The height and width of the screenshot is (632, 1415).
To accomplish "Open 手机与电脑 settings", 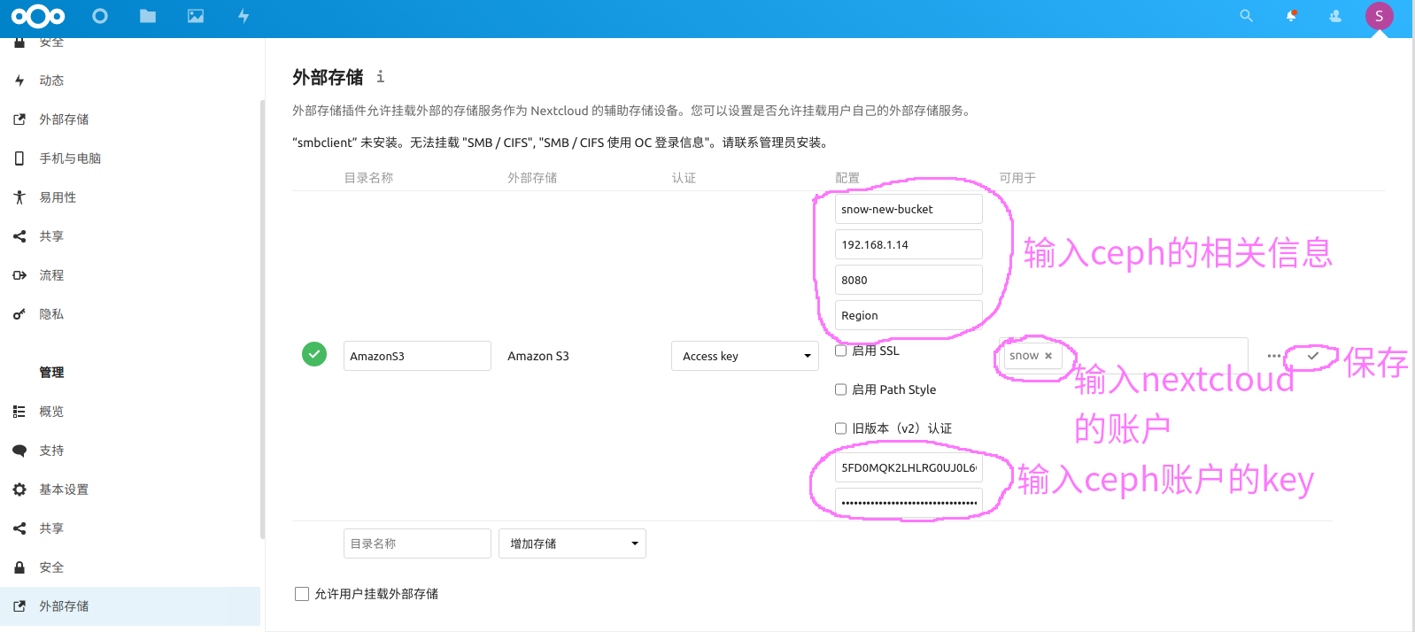I will [x=70, y=158].
